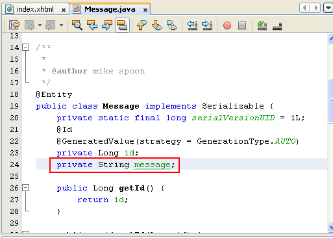
Task: Click the Find Selection magnifier icon
Action: click(77, 25)
